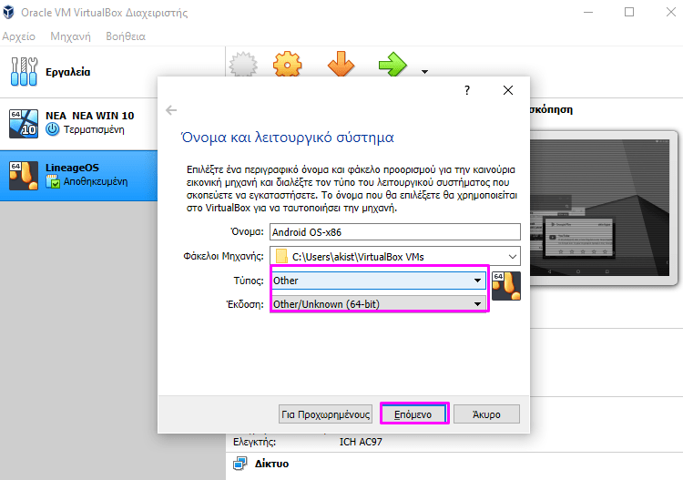Click the green Start arrow icon
The width and height of the screenshot is (683, 480).
392,65
